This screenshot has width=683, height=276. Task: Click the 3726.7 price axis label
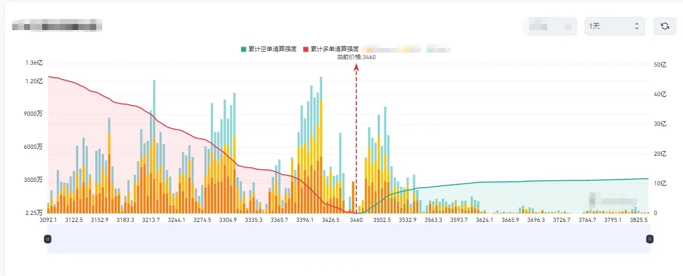(562, 220)
